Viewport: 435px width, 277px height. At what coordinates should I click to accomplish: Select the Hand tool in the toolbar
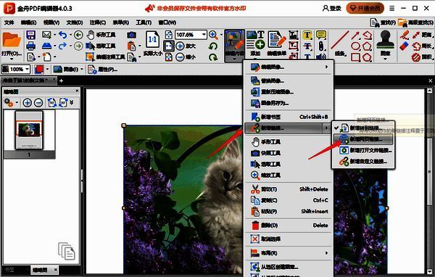point(101,35)
